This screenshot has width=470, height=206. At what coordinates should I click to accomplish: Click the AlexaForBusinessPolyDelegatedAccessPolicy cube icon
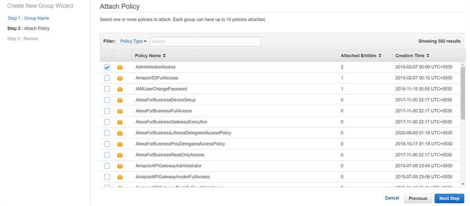[x=120, y=144]
